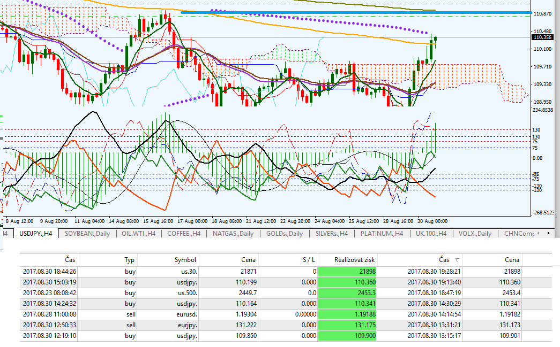Click the green 21898 profit cell
The image size is (560, 347).
click(354, 272)
